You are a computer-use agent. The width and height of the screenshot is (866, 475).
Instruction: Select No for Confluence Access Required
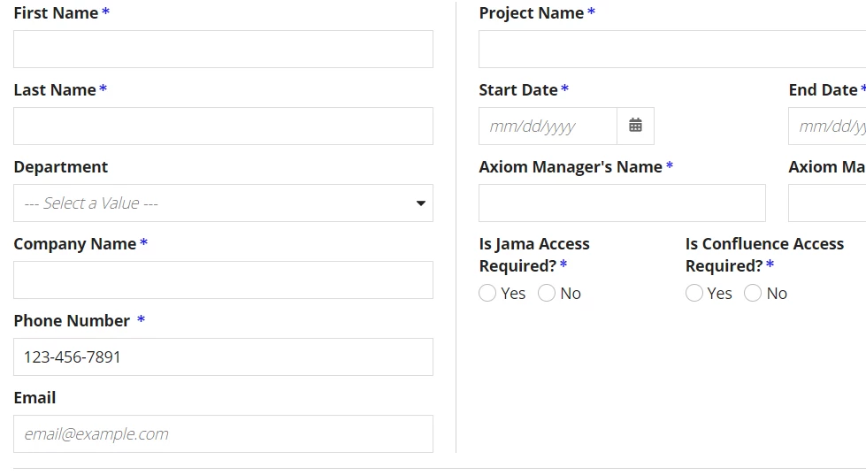pyautogui.click(x=753, y=294)
